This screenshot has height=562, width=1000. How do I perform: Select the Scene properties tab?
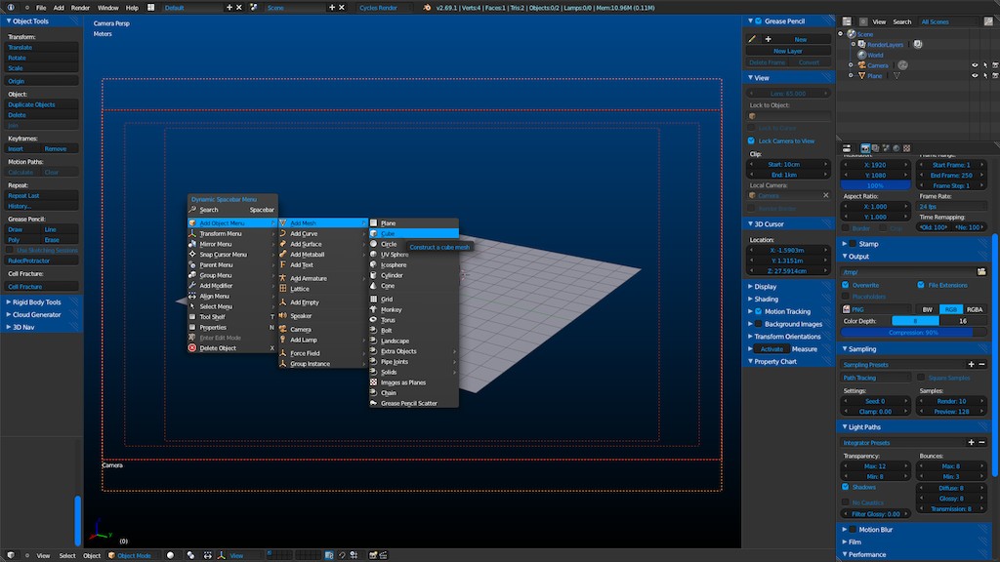pos(886,149)
